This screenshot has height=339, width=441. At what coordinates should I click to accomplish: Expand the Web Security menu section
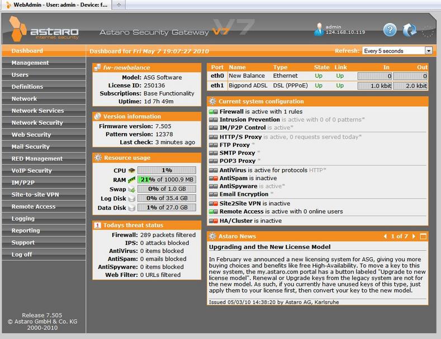(31, 135)
